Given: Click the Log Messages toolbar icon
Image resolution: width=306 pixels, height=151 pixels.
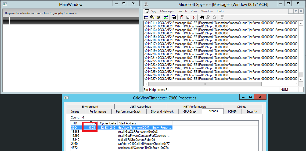Looking at the screenshot, I should coord(166,17).
